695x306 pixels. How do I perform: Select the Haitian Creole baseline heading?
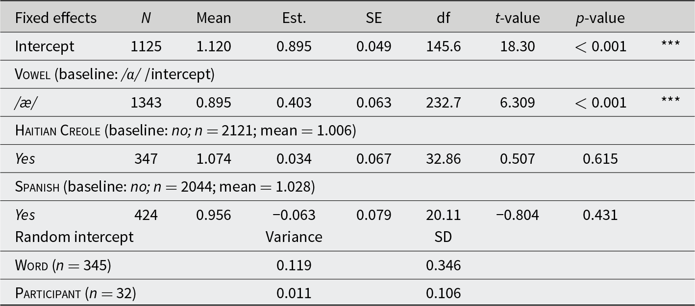tap(186, 131)
